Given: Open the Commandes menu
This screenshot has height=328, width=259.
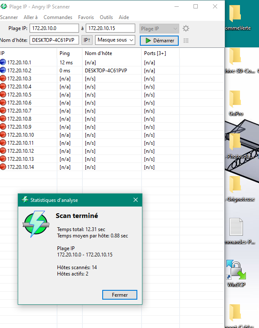Looking at the screenshot, I should [x=58, y=17].
